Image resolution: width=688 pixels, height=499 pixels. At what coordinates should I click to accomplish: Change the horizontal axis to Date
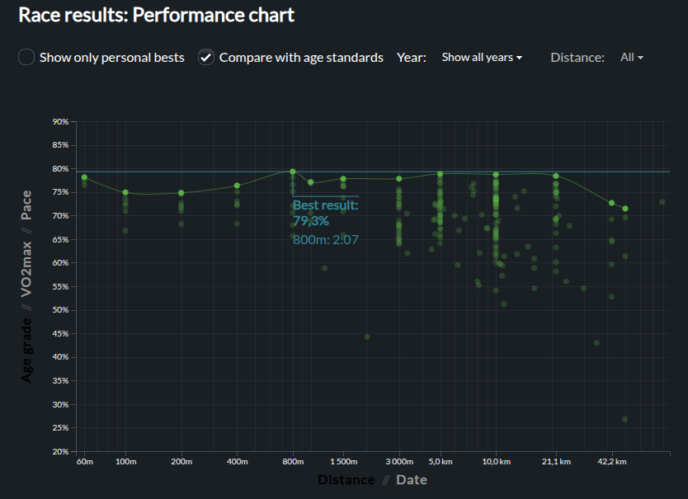[x=411, y=480]
